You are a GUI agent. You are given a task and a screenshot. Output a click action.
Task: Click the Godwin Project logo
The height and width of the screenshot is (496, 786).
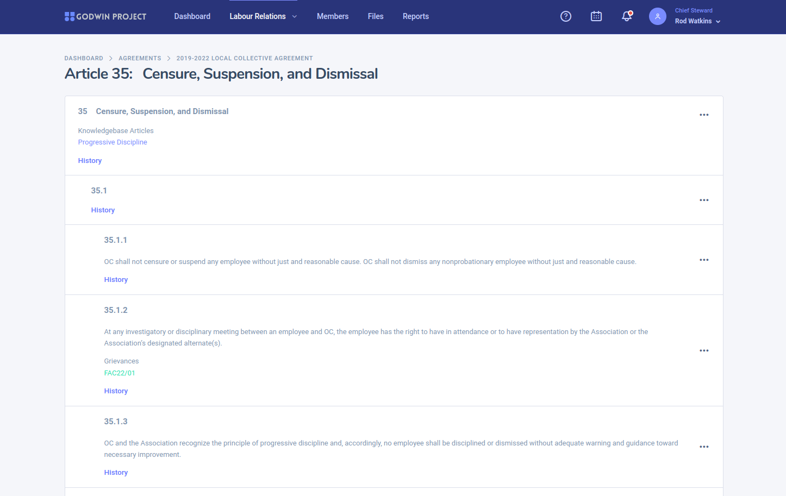point(105,16)
